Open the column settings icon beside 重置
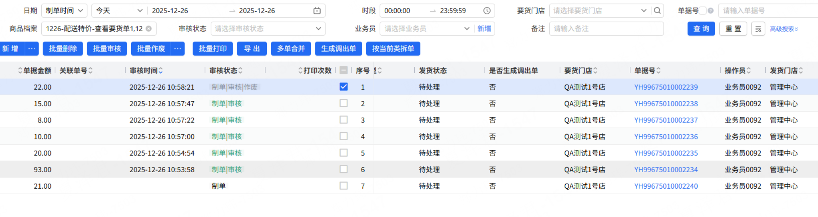 pyautogui.click(x=758, y=29)
